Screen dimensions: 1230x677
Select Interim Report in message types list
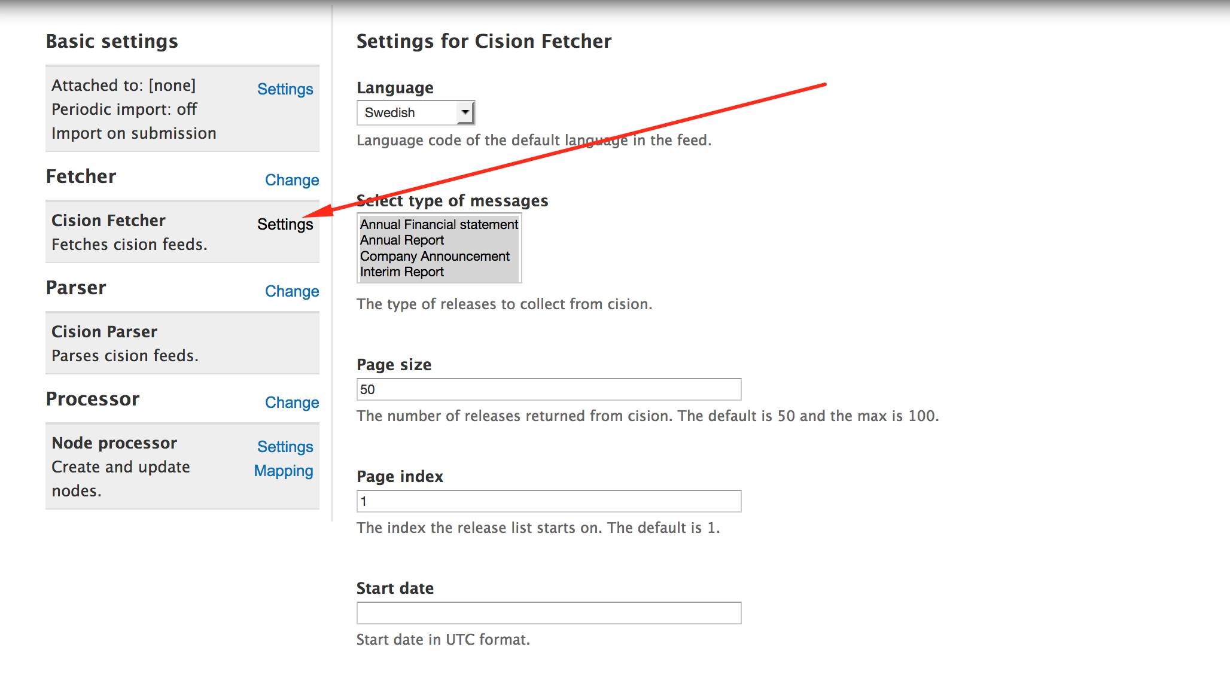439,272
